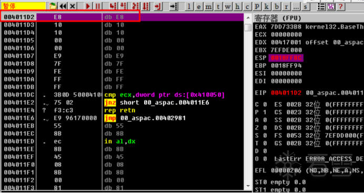Select address 004011D7 row
The image size is (364, 193).
click(x=123, y=56)
